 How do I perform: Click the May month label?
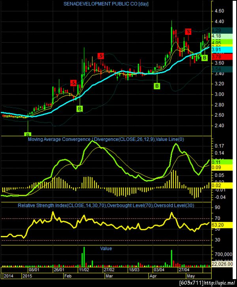[191, 276]
